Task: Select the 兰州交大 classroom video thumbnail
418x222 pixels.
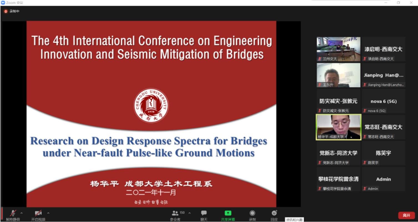Action: (x=338, y=49)
